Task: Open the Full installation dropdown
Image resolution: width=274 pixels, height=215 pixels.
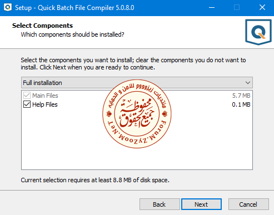Action: tap(137, 83)
